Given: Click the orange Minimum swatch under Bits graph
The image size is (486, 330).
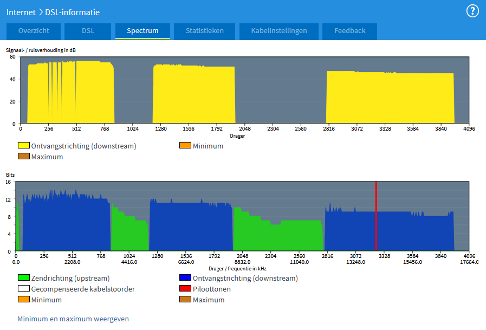Looking at the screenshot, I should tap(24, 300).
